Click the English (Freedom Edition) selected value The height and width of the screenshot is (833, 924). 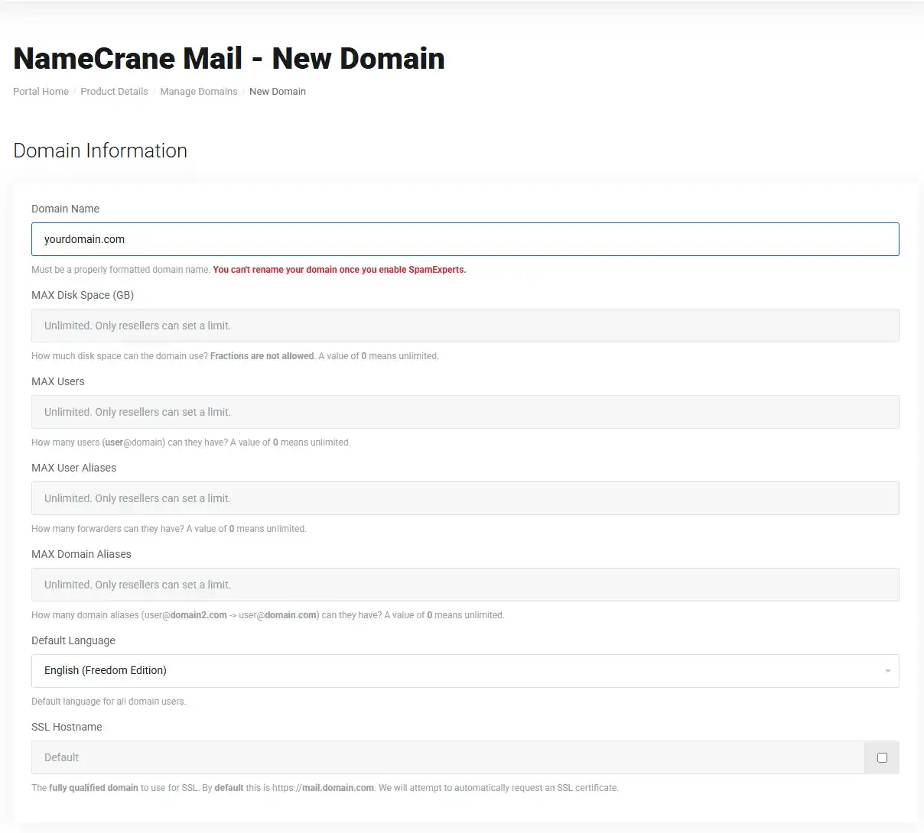click(x=105, y=670)
